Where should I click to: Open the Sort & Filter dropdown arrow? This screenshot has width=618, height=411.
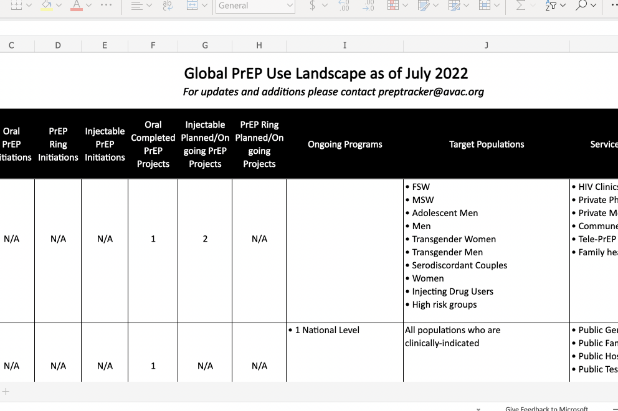(563, 5)
